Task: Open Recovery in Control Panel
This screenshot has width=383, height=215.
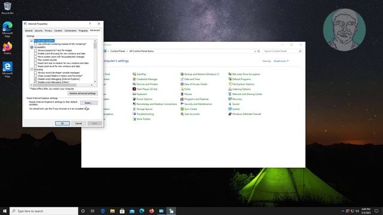Action: 235,99
